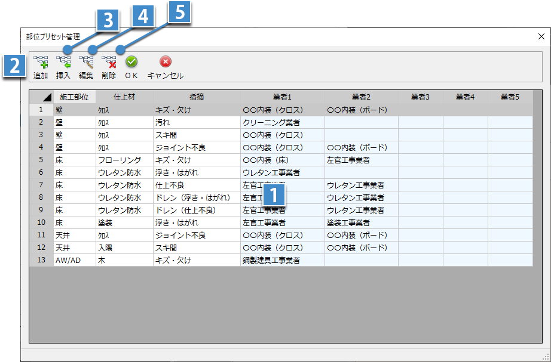Click the フローリング cell in row 5

coord(120,160)
